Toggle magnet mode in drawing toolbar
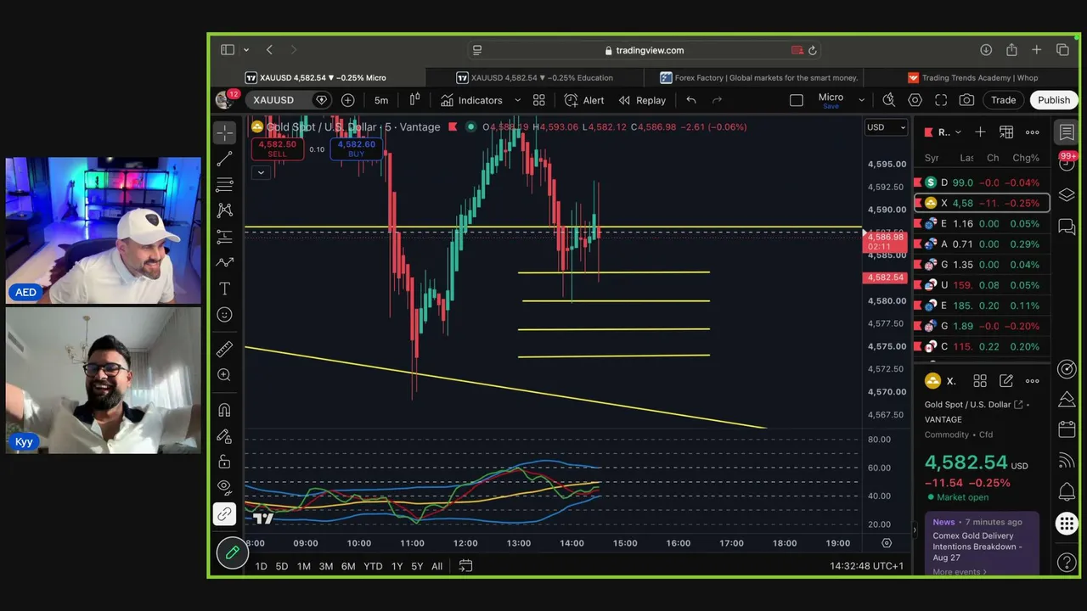The height and width of the screenshot is (611, 1087). (x=224, y=410)
